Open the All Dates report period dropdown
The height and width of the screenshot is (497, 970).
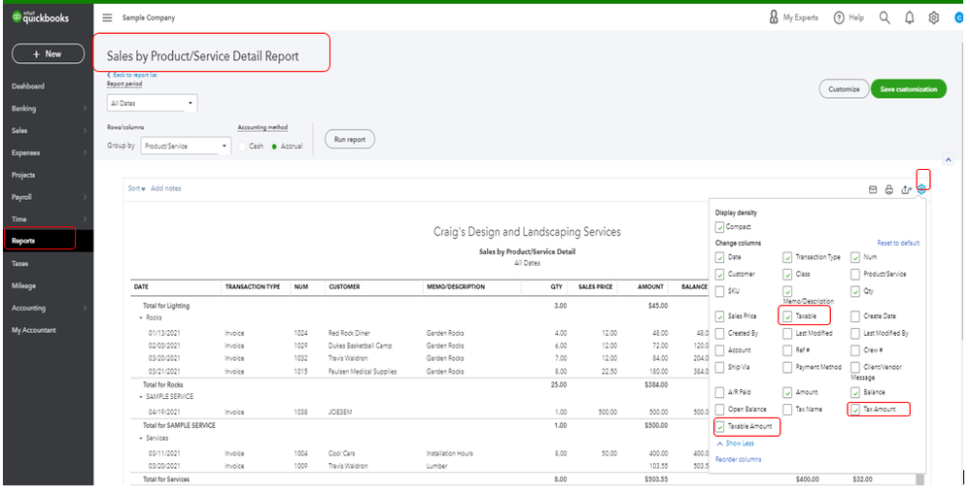pos(152,103)
